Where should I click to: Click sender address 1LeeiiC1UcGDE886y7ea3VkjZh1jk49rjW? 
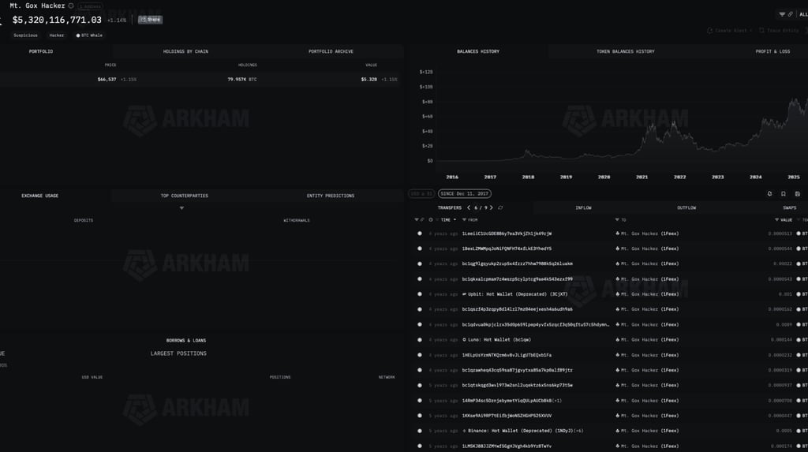point(507,233)
